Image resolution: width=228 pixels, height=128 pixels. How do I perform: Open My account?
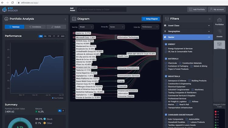pos(217,9)
